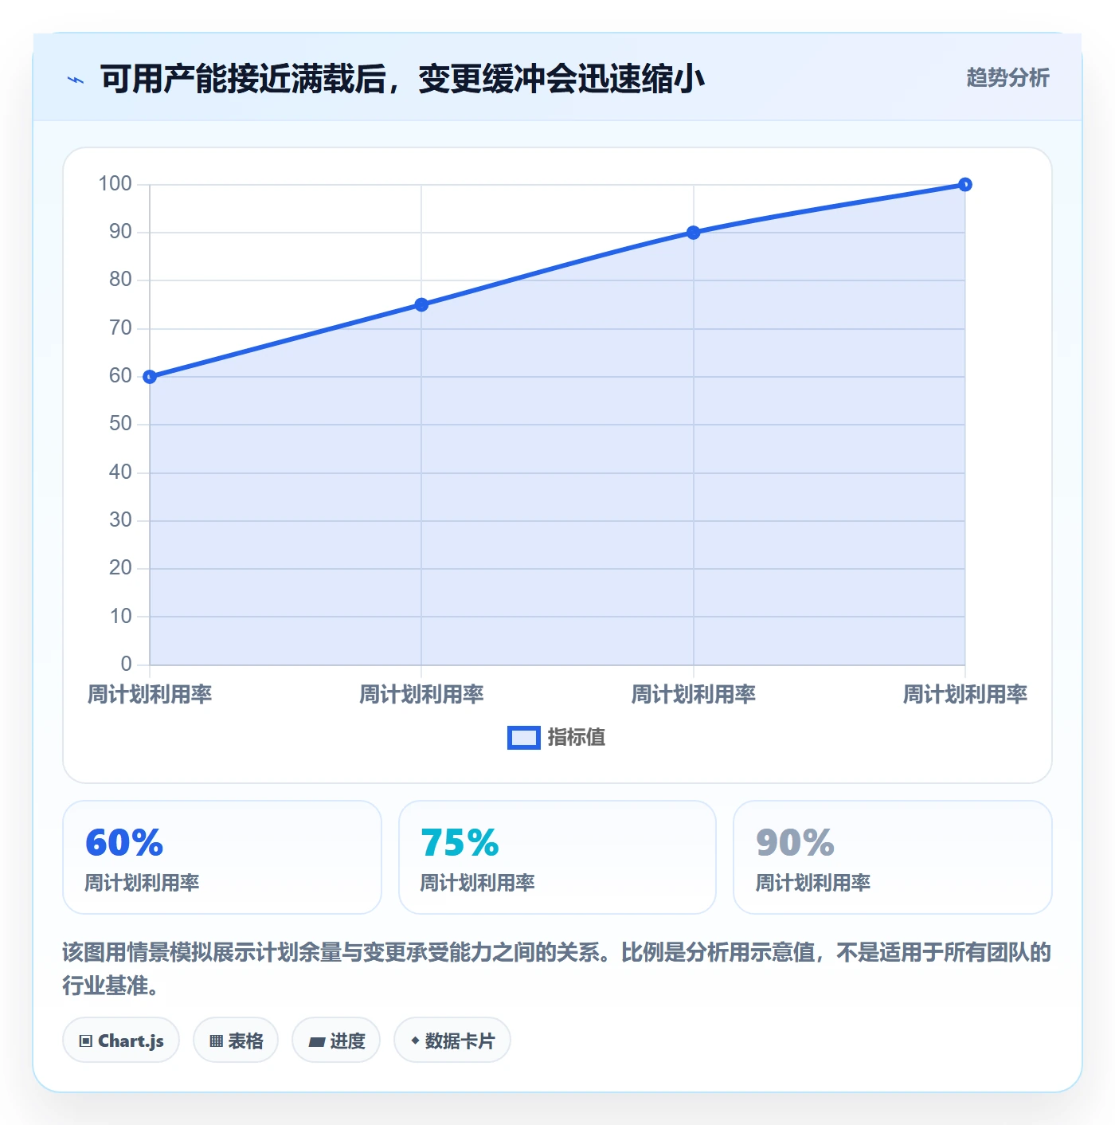Click the y-axis label 50

[x=120, y=424]
